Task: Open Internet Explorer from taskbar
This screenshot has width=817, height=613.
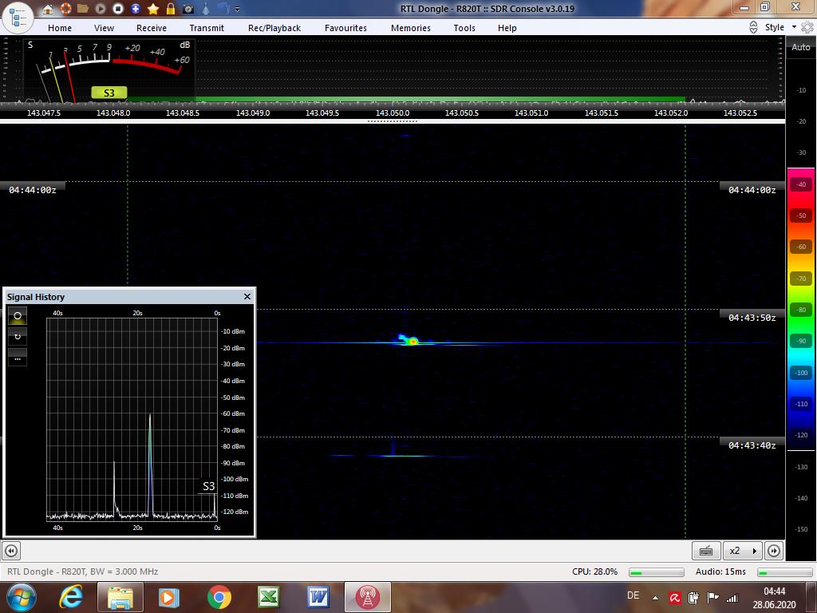Action: tap(70, 597)
